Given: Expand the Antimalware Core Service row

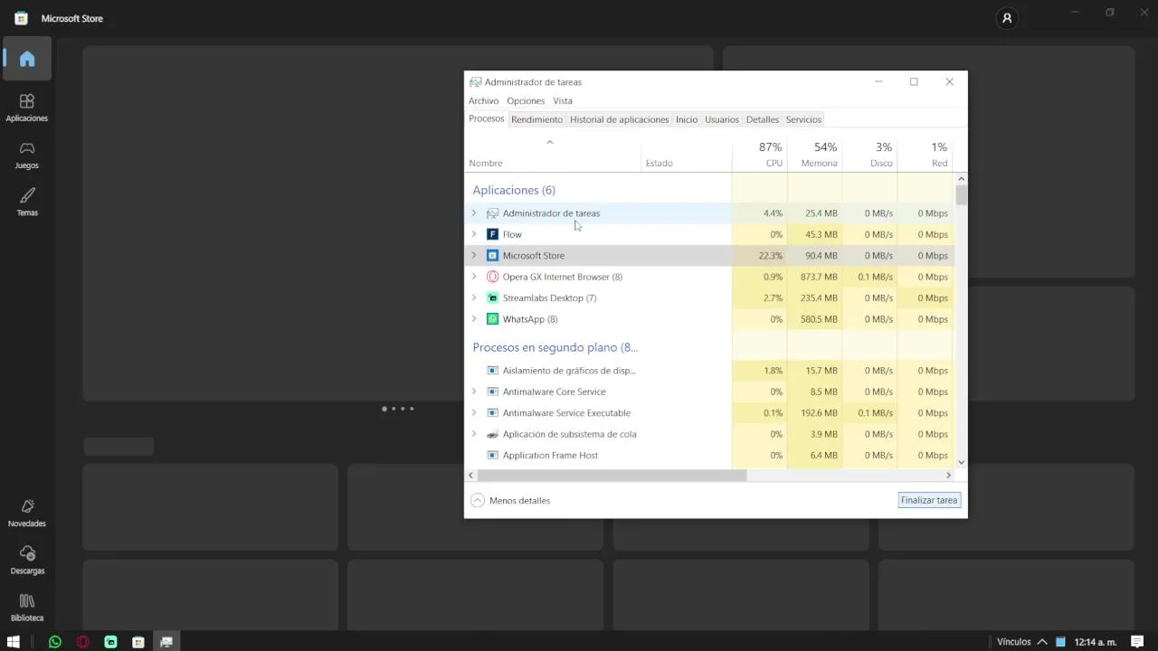Looking at the screenshot, I should click(474, 392).
